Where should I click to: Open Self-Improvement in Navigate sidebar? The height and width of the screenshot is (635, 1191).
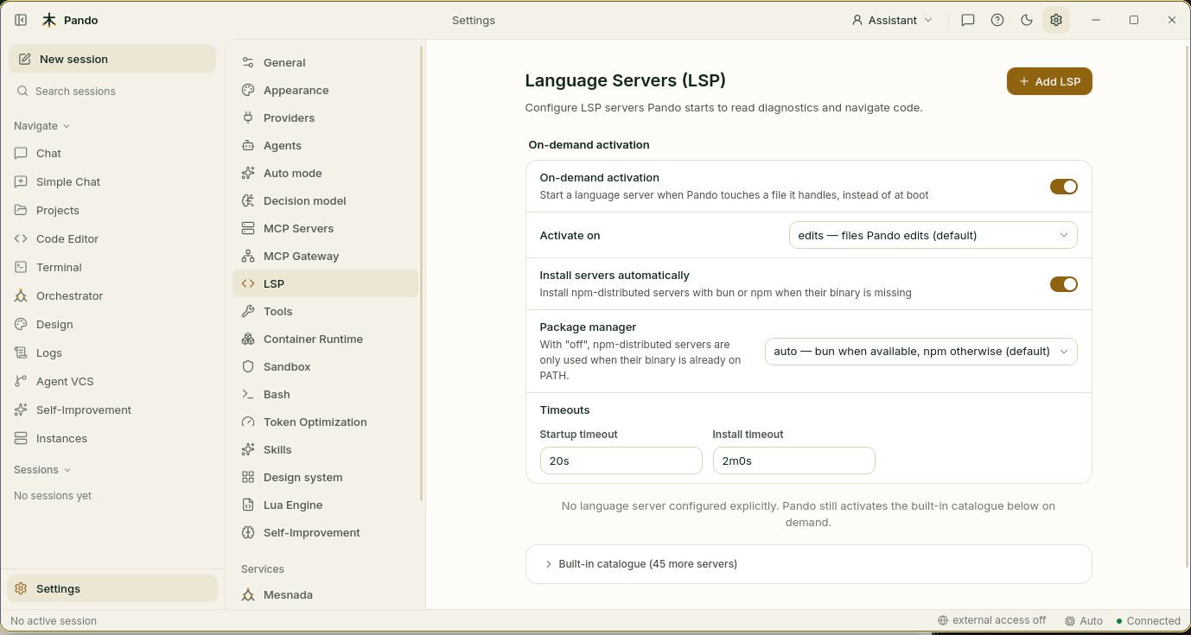pos(112,410)
